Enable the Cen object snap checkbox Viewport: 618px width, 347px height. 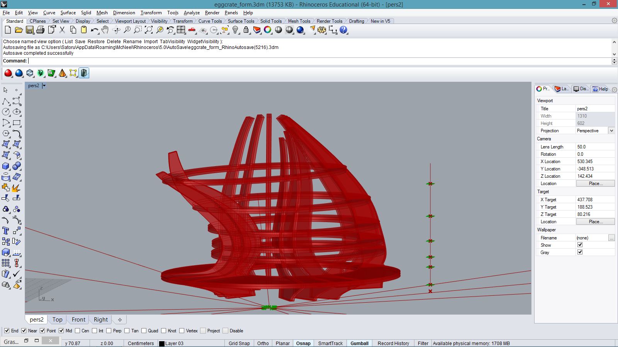(x=78, y=331)
